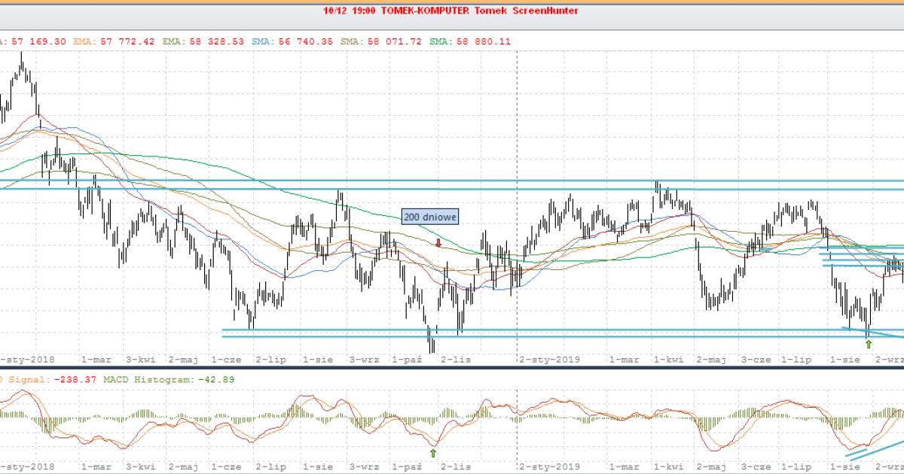The height and width of the screenshot is (474, 904).
Task: Click the green up arrow in MACD panel
Action: point(432,453)
